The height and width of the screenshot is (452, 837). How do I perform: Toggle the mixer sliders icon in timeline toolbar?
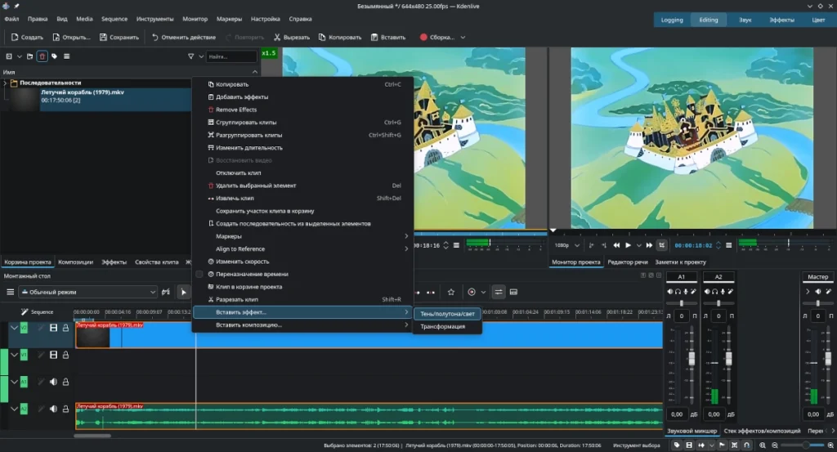[498, 292]
